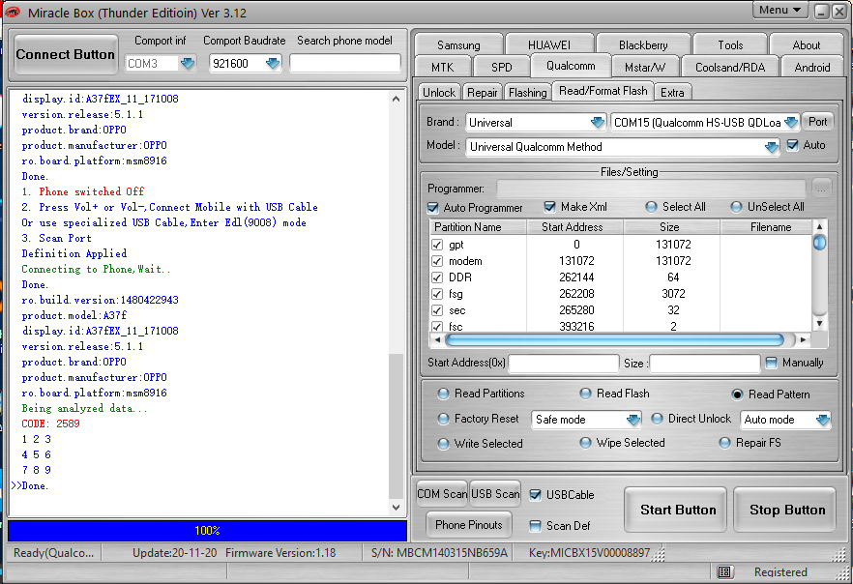The image size is (853, 584).
Task: Select the Wipe Selected option
Action: 585,443
